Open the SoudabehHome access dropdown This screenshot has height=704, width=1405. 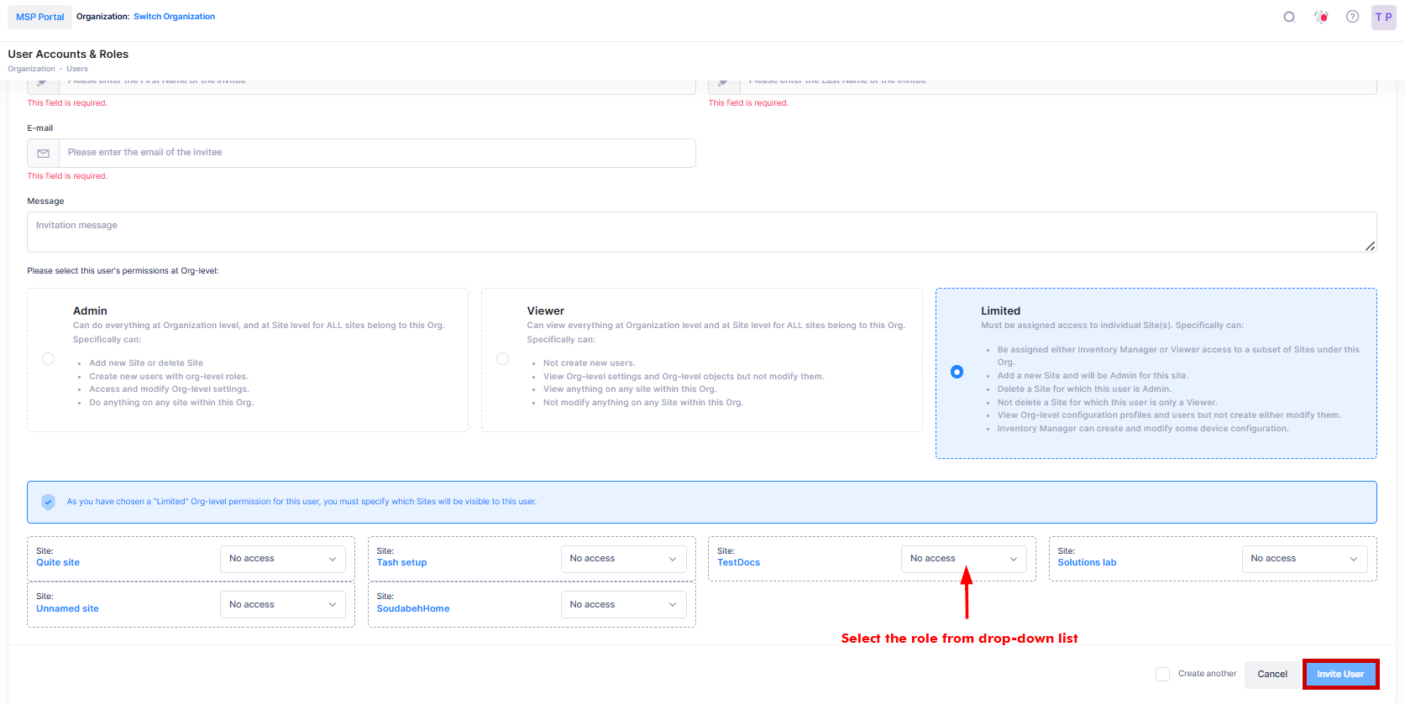coord(623,604)
